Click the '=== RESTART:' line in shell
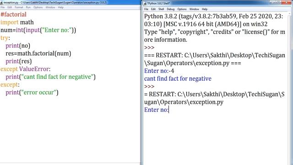This screenshot has width=293, height=165. tap(215, 55)
